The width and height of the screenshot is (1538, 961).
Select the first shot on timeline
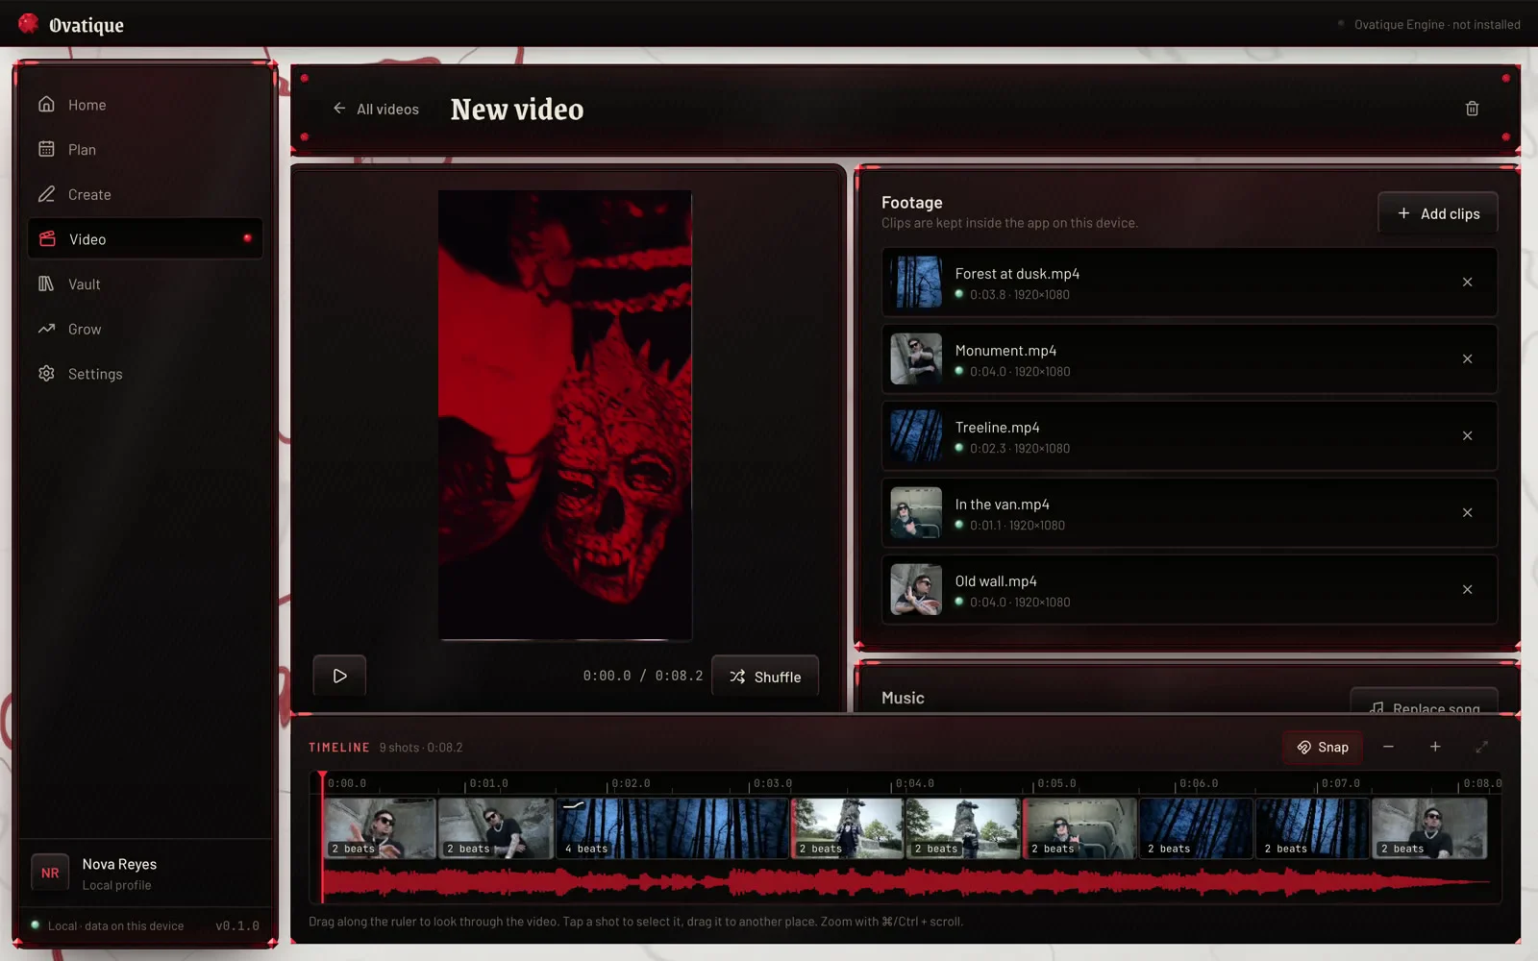pos(380,828)
